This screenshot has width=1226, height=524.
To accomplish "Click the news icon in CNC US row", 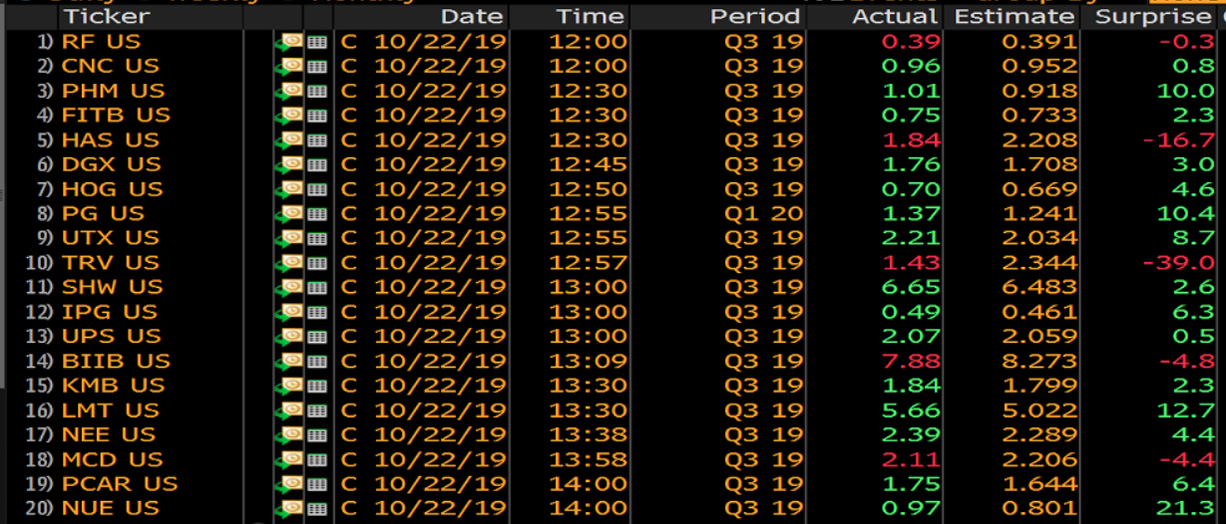I will point(288,66).
